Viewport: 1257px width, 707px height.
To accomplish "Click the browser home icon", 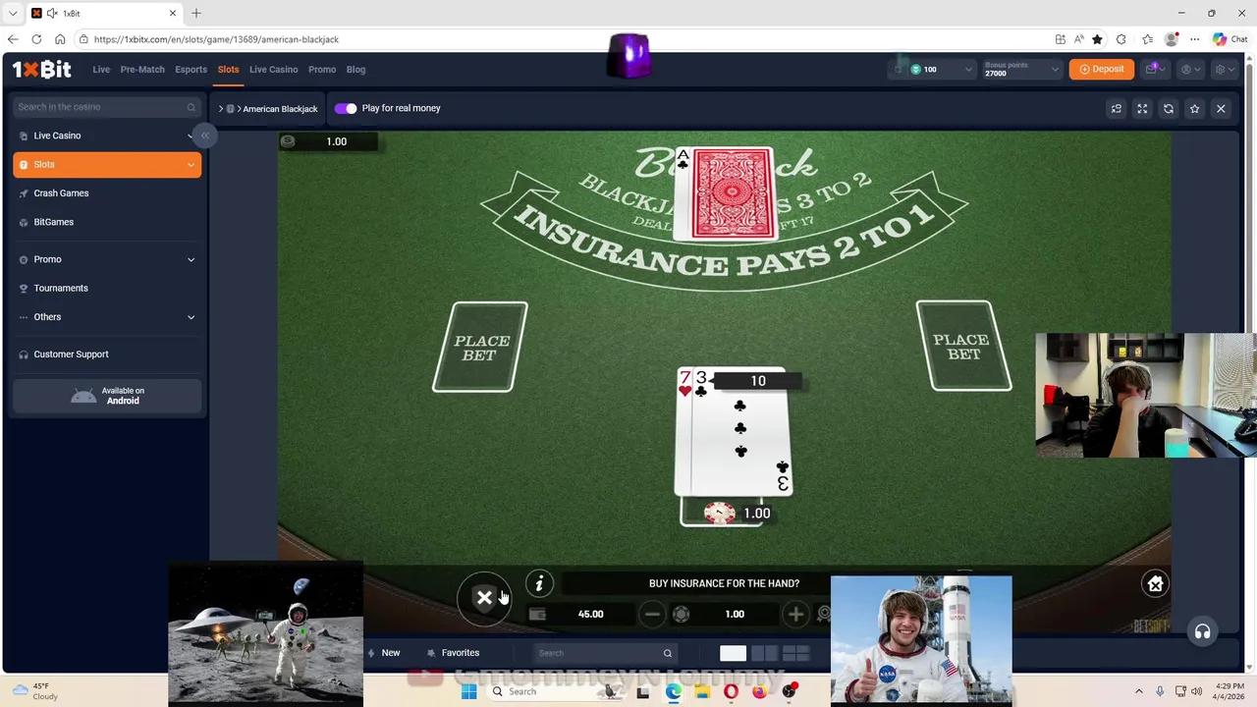I will [x=60, y=39].
